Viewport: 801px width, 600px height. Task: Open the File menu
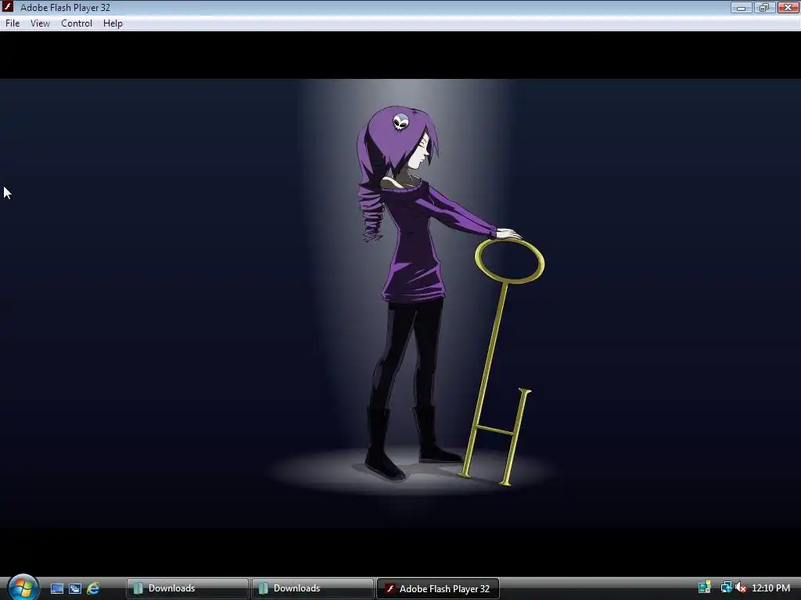click(x=13, y=23)
